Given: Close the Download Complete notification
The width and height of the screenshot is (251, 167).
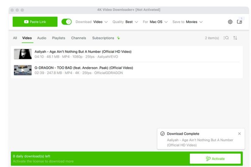Looking at the screenshot, I should [239, 134].
